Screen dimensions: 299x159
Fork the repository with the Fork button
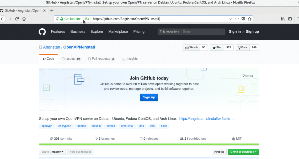click(243, 47)
